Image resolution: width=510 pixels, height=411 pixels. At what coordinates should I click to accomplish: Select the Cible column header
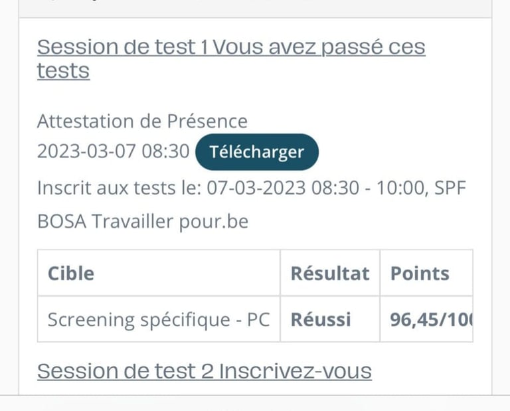(71, 274)
